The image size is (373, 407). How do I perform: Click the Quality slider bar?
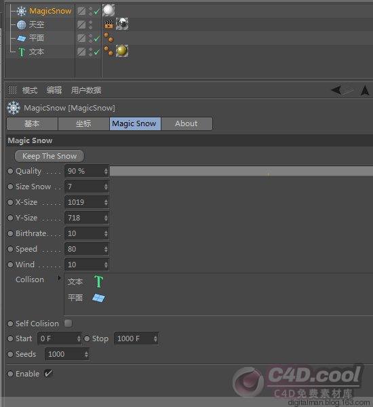(241, 171)
